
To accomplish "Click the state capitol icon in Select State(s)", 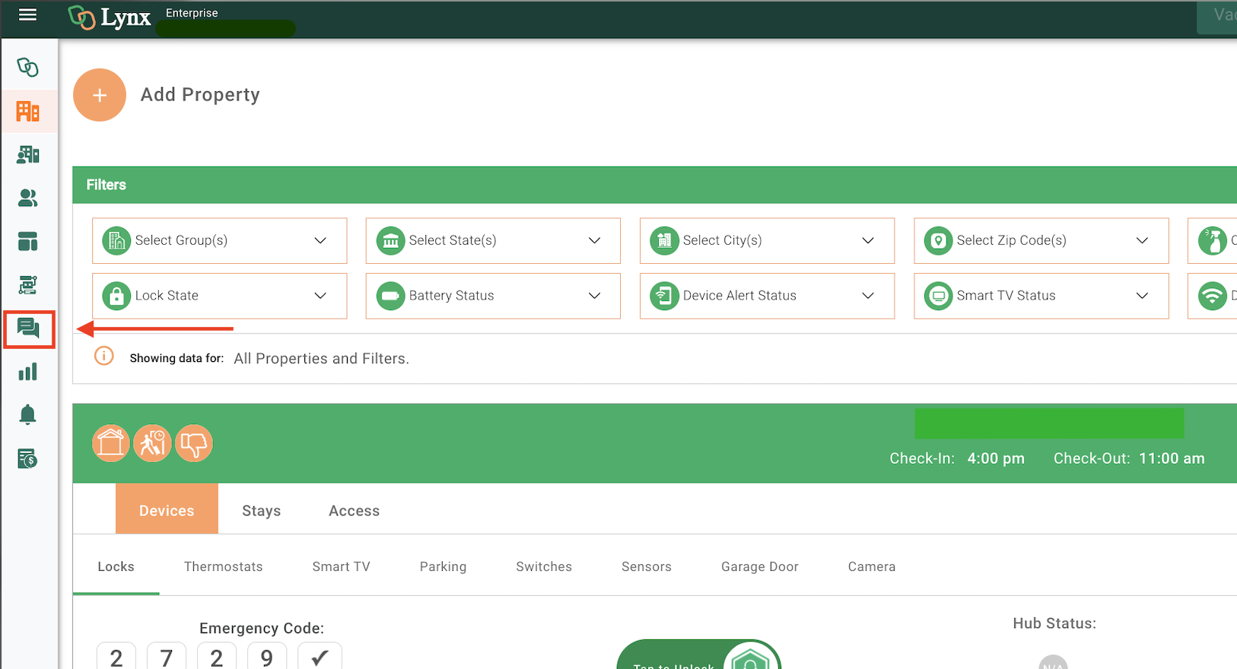I will 390,241.
